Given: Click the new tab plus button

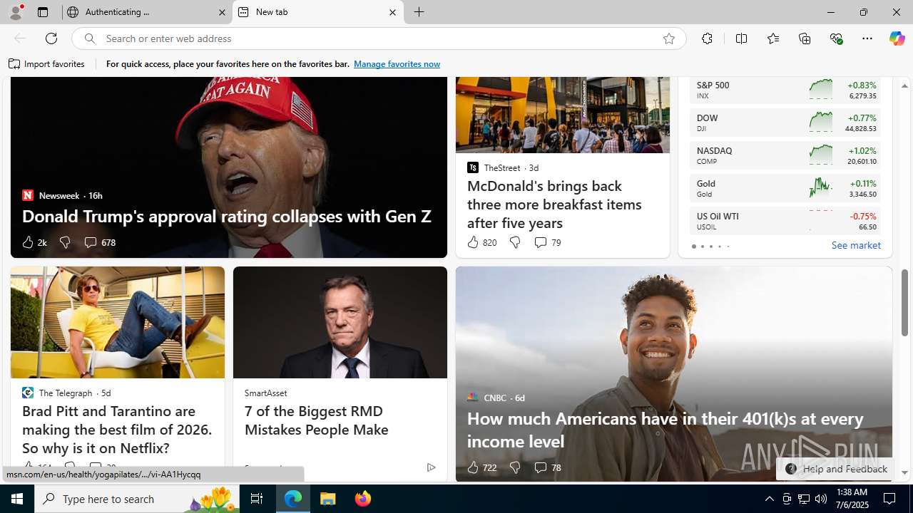Looking at the screenshot, I should [419, 12].
